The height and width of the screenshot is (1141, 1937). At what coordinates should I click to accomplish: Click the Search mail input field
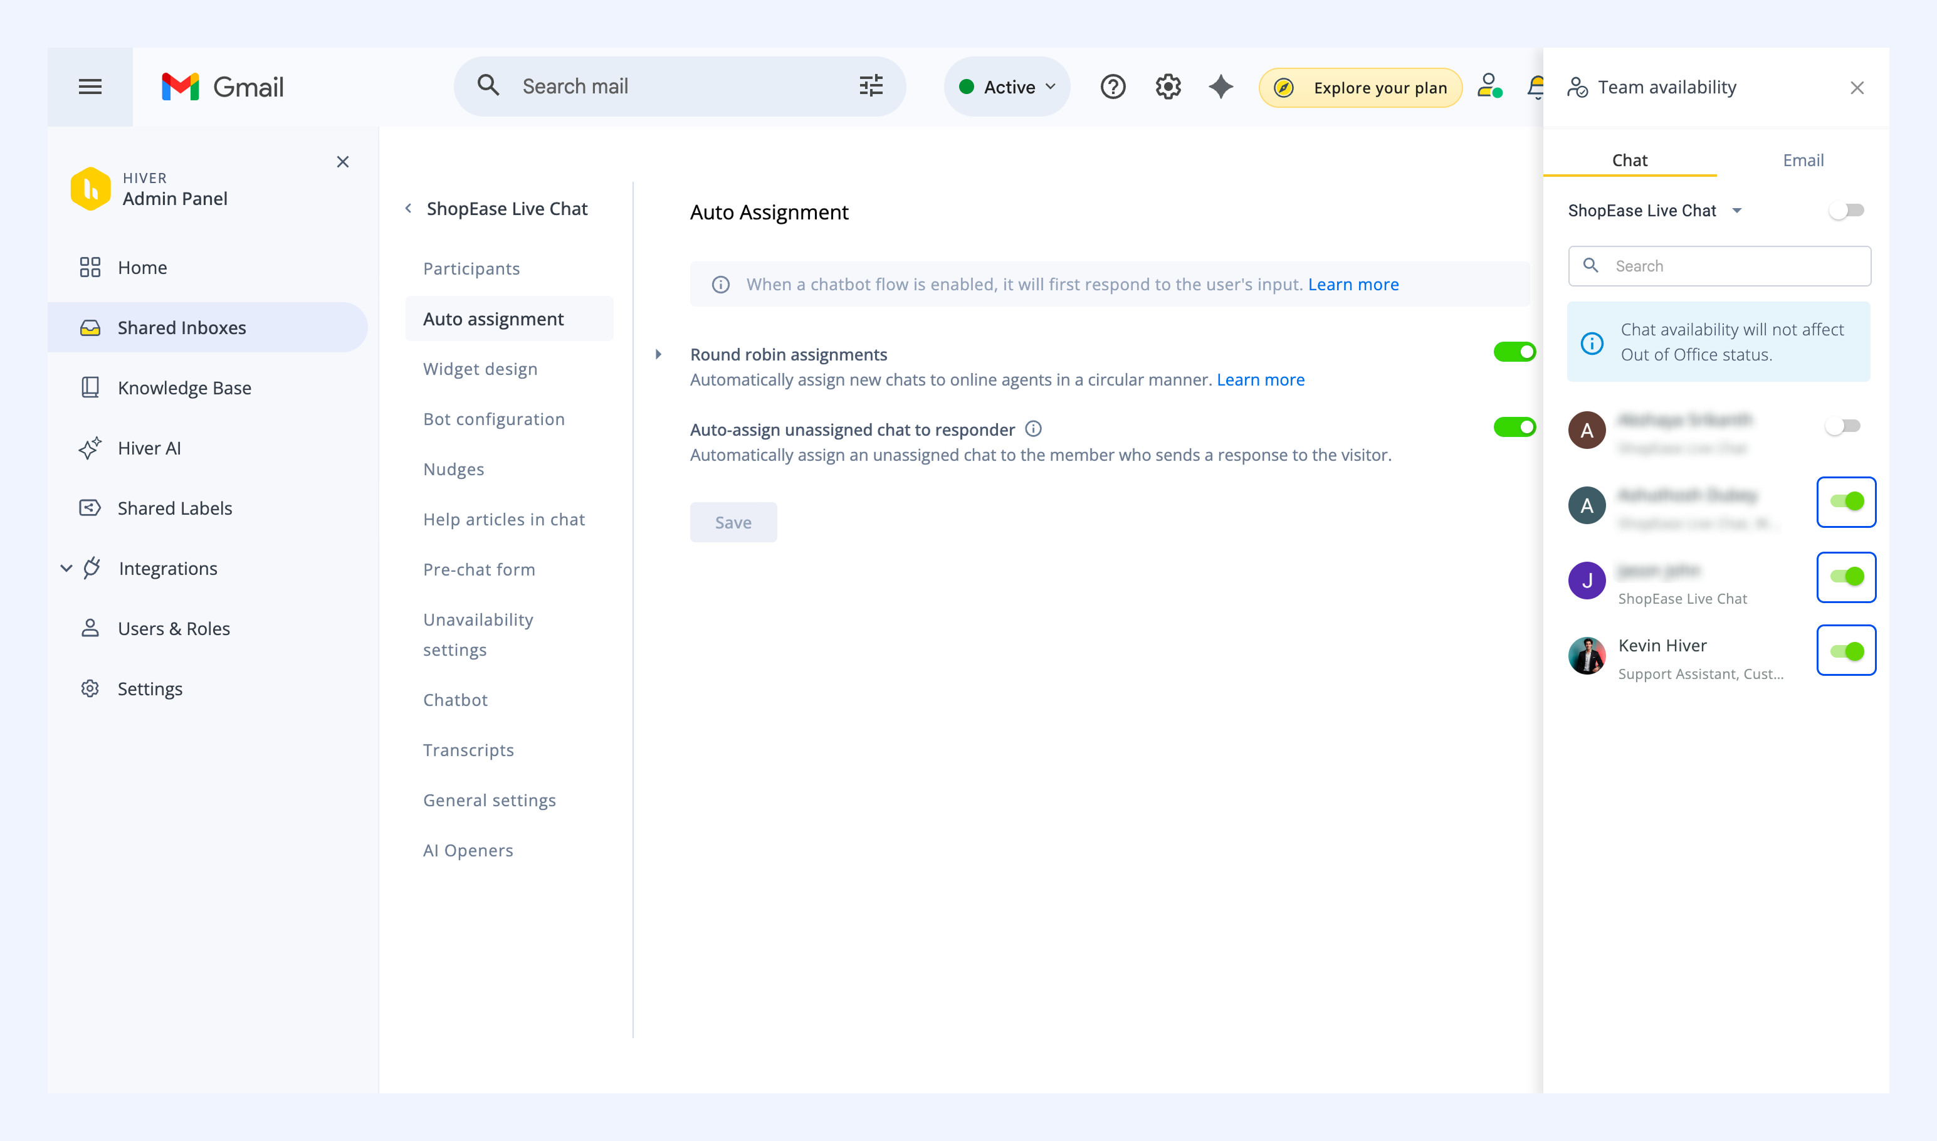[x=680, y=86]
